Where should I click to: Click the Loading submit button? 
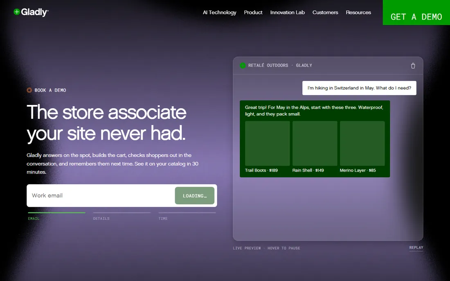195,196
